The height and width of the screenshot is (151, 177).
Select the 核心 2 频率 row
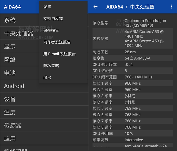[133, 90]
